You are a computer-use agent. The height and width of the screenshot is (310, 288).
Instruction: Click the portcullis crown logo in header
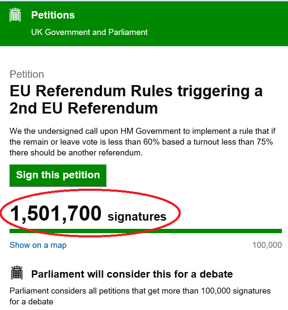pos(16,16)
